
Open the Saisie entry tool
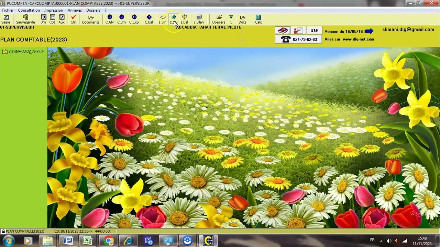tap(6, 20)
